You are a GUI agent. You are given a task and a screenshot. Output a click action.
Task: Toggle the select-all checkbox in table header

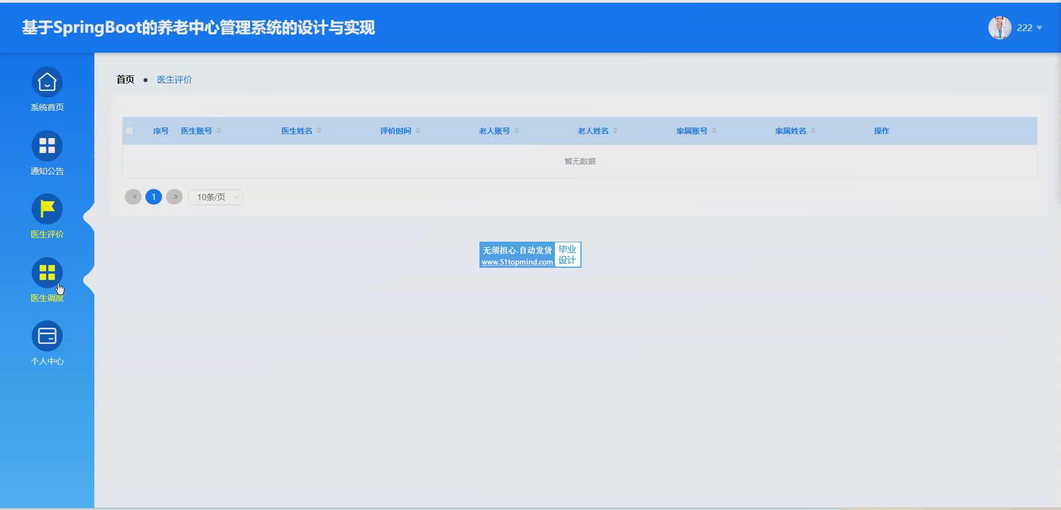click(x=129, y=131)
